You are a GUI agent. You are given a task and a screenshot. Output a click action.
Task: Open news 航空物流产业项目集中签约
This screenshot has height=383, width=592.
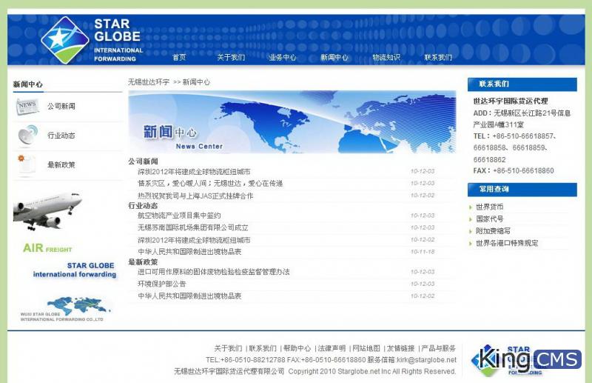179,216
